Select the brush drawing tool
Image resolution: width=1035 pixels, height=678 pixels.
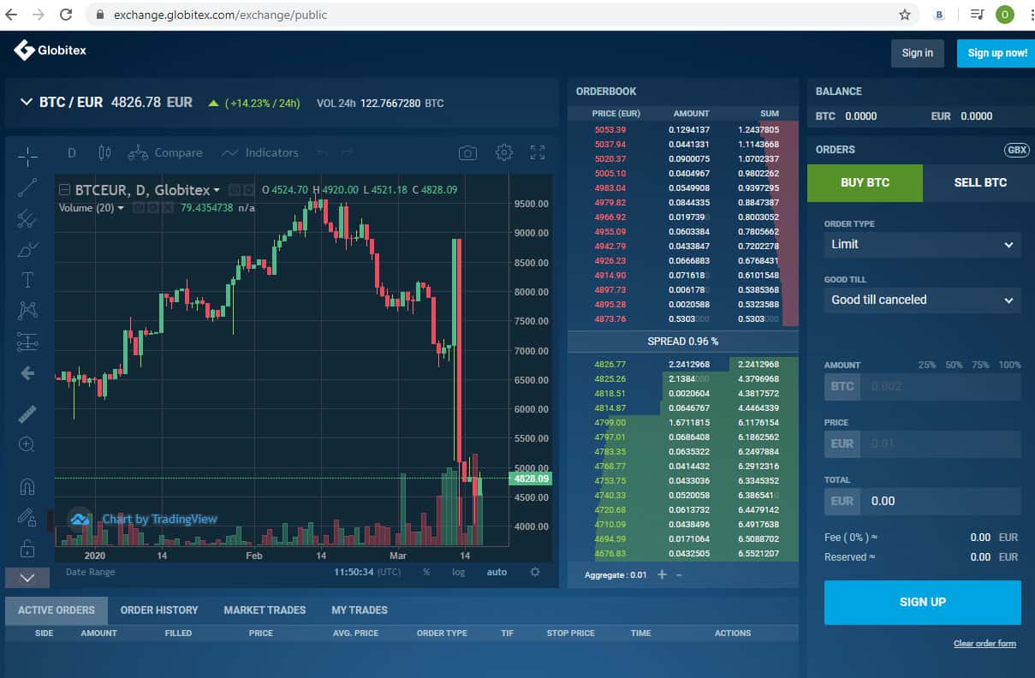(x=27, y=250)
